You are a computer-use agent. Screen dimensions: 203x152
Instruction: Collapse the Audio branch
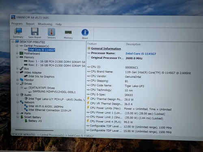coord(17,95)
